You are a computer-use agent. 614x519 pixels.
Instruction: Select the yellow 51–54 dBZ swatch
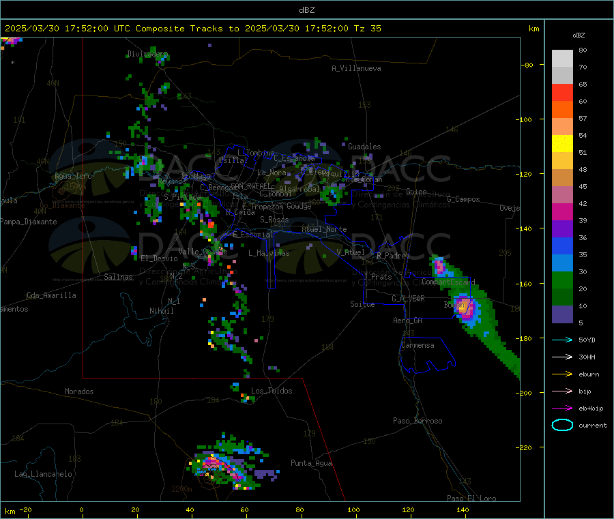tap(562, 144)
